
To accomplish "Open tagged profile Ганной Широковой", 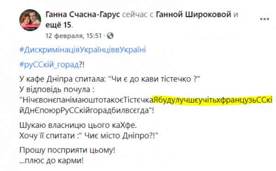I will pyautogui.click(x=194, y=14).
